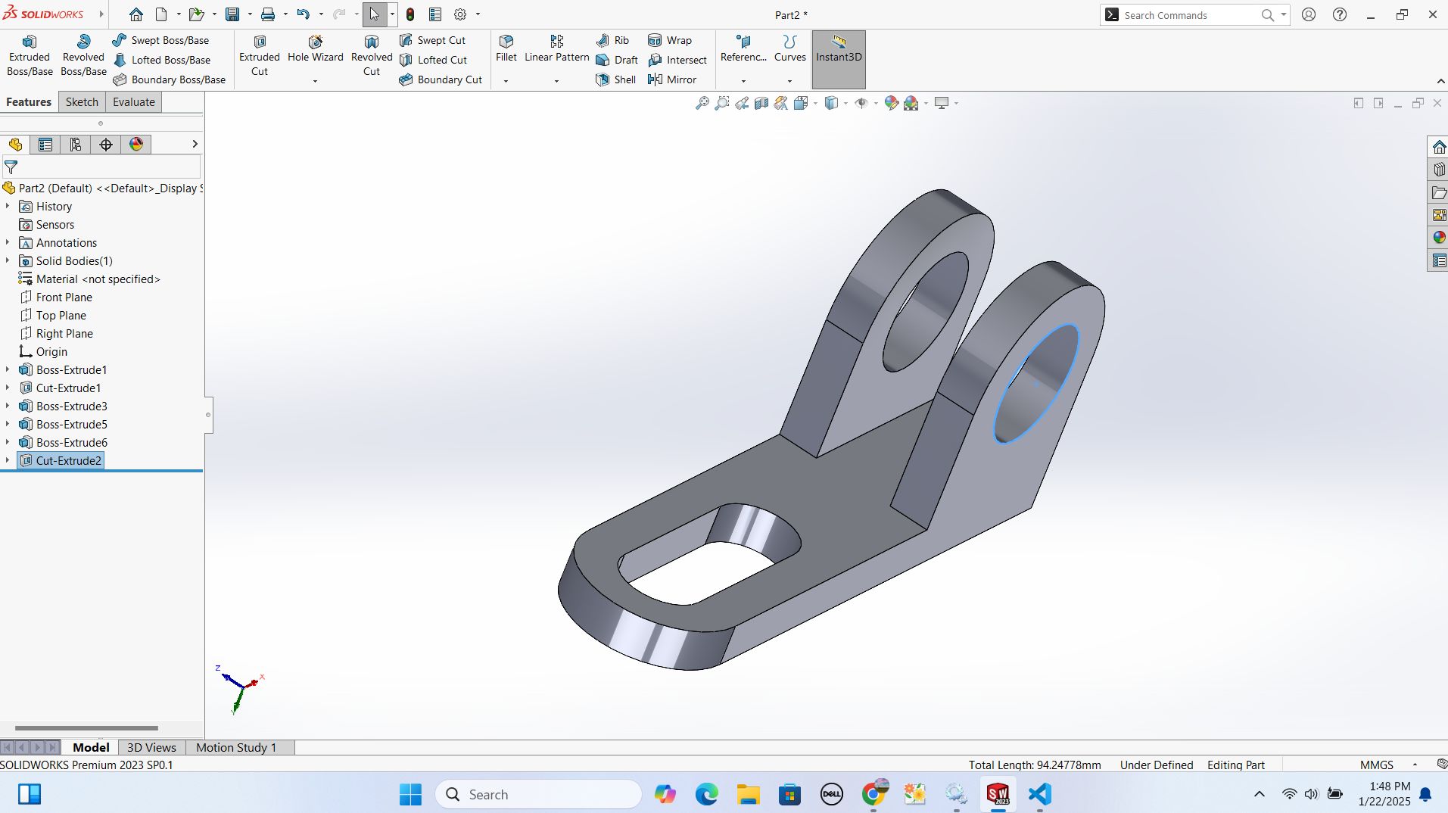Viewport: 1448px width, 813px height.
Task: Open the Curves tool
Action: (790, 50)
